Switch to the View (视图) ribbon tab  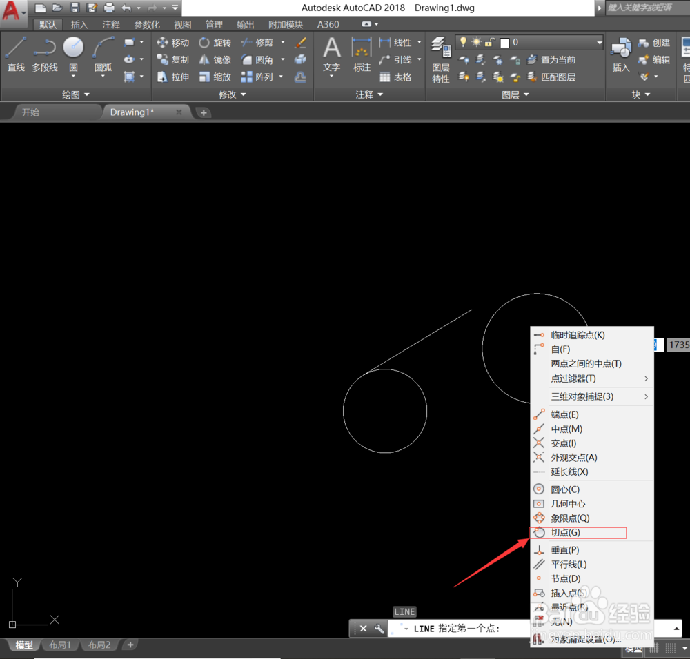tap(183, 24)
